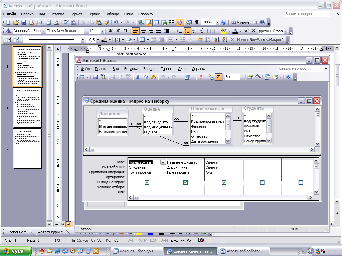Open Word's Формат menu
Image resolution: width=342 pixels, height=256 pixels.
click(x=76, y=14)
